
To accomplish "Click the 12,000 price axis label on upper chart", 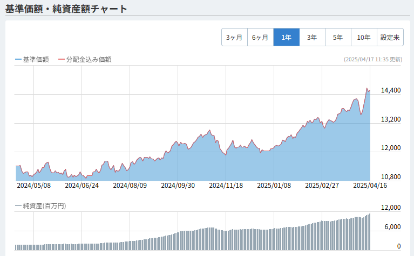I will [391, 148].
